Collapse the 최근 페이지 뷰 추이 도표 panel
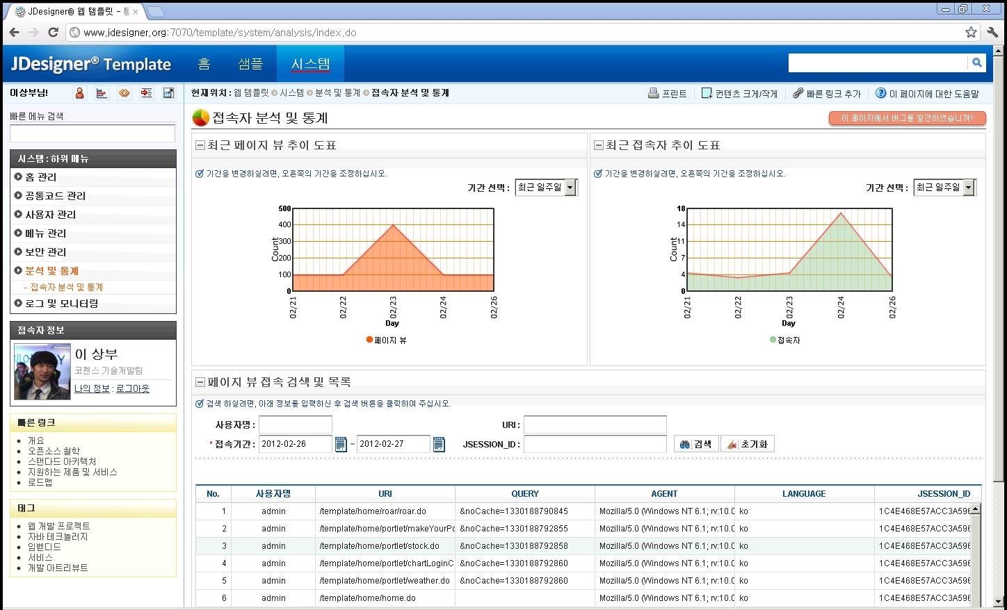This screenshot has height=610, width=1007. (200, 145)
